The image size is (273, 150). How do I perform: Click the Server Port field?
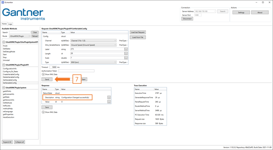(x=198, y=15)
